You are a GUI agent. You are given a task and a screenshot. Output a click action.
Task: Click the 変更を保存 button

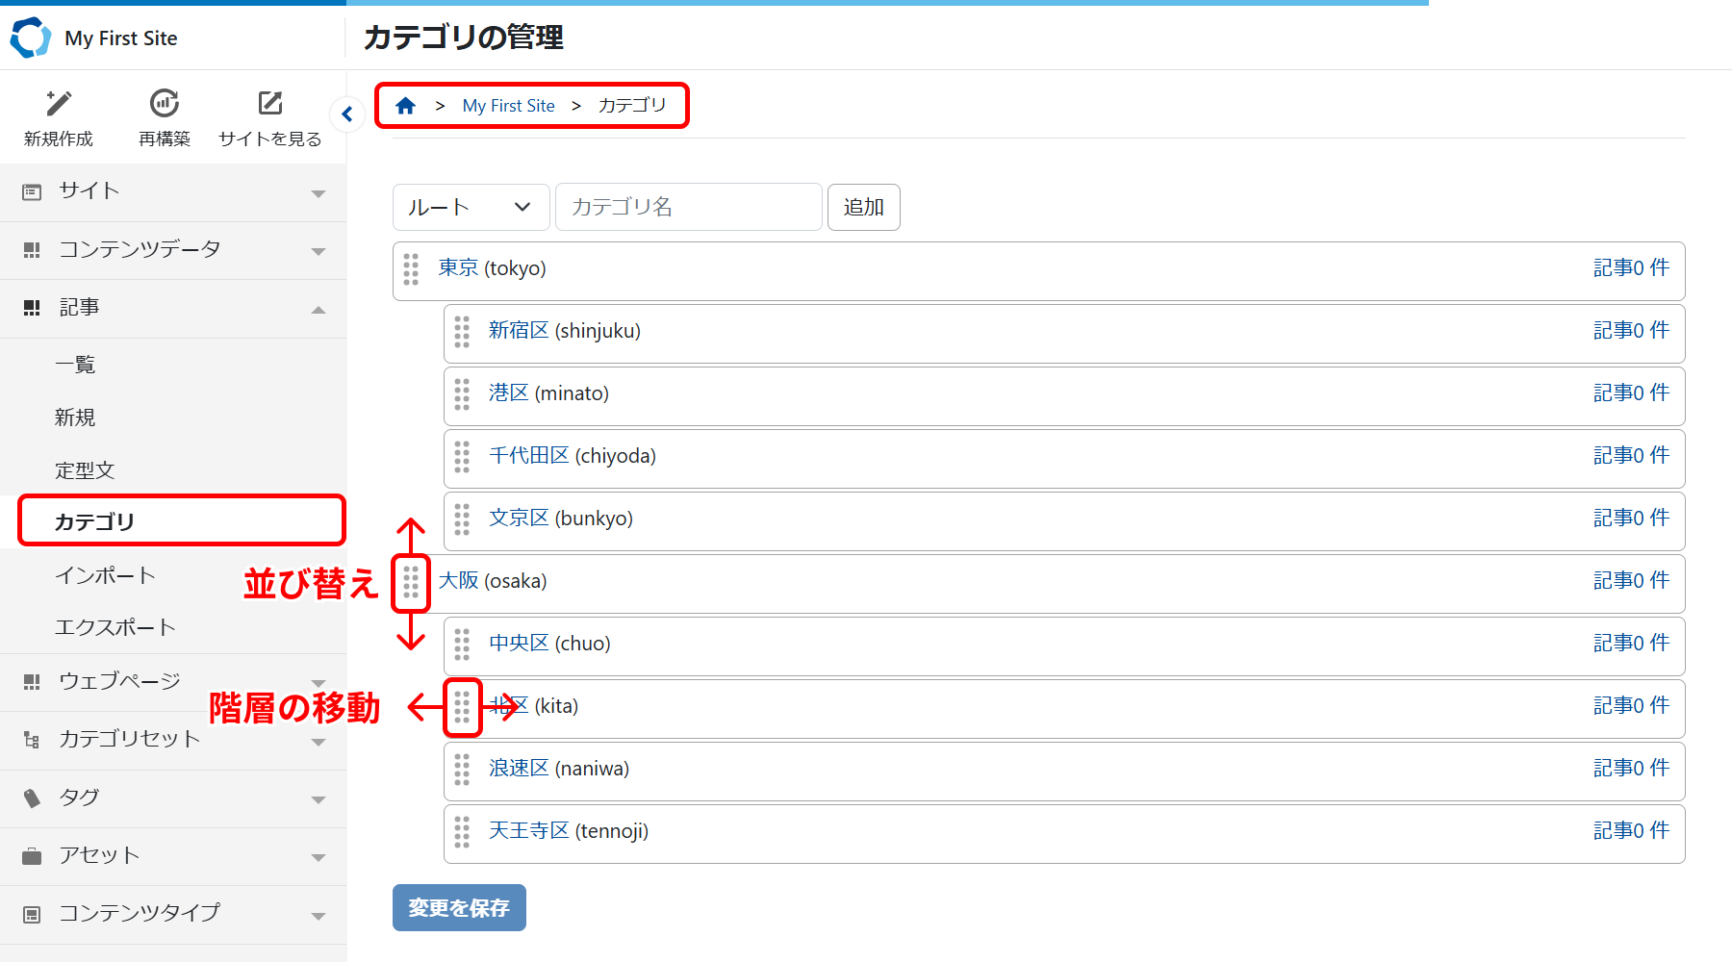tap(459, 908)
